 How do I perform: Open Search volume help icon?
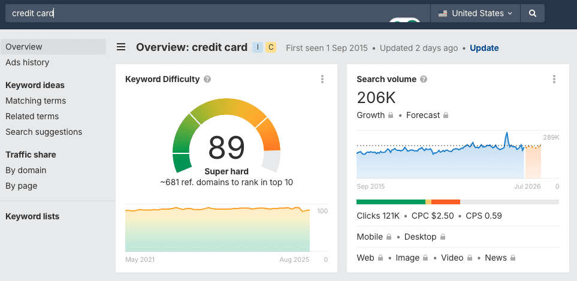point(424,79)
